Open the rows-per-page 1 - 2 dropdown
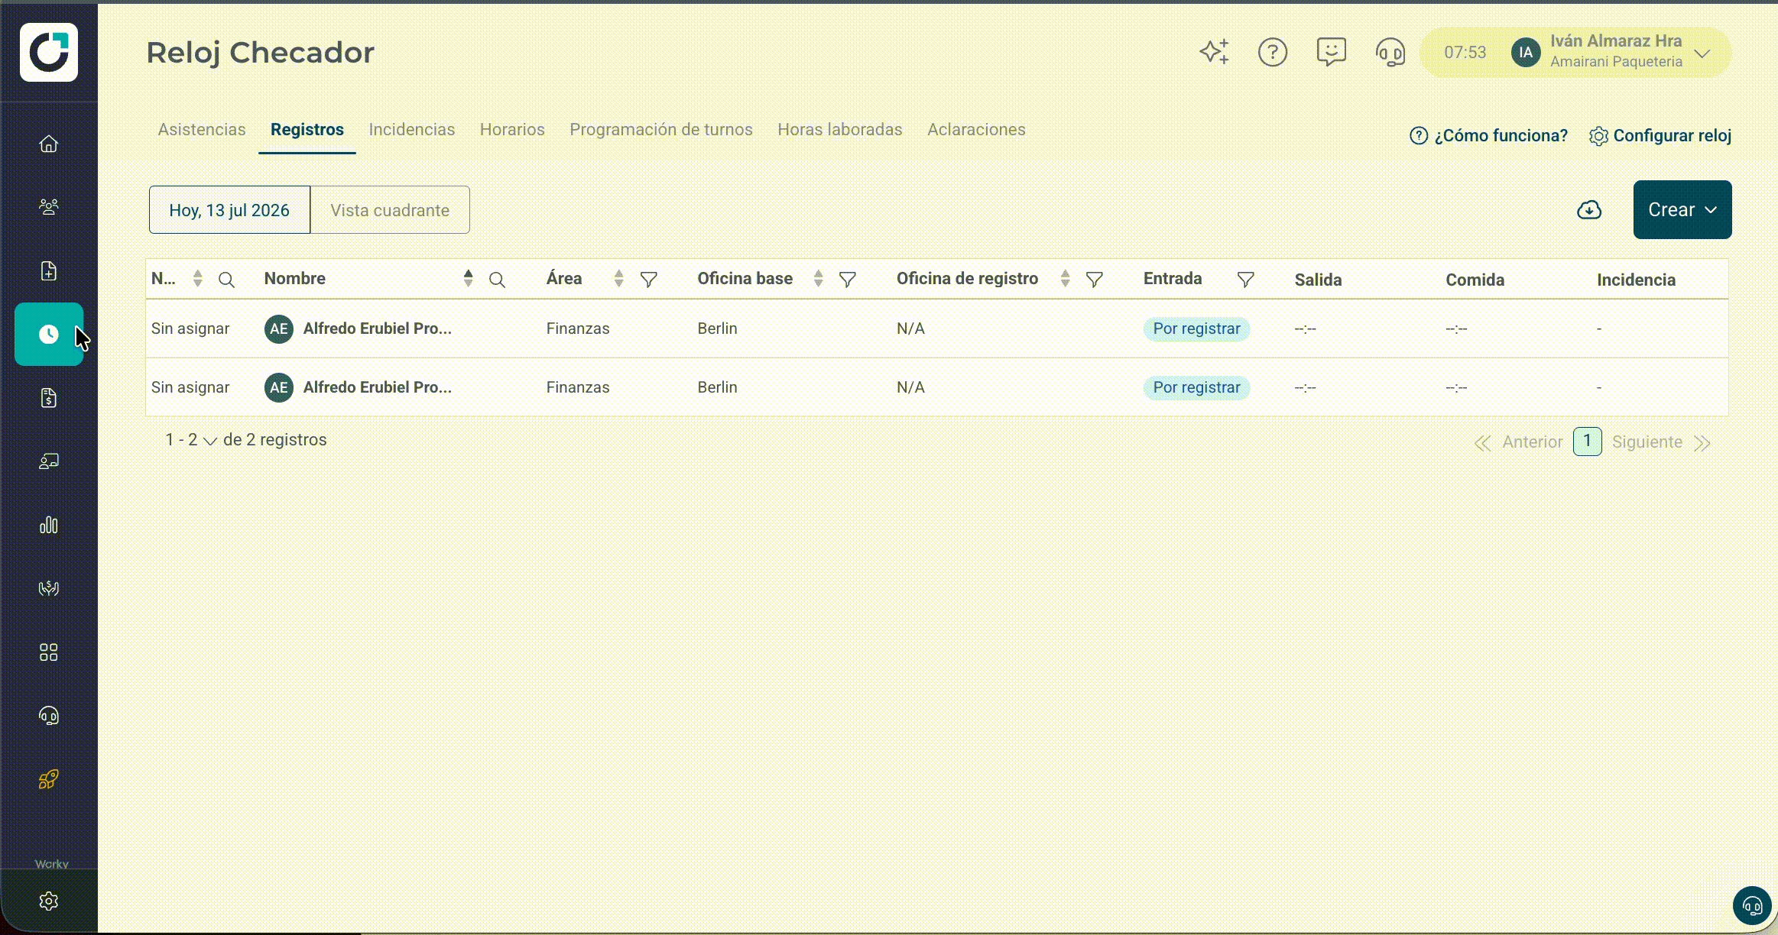This screenshot has width=1778, height=935. pyautogui.click(x=191, y=440)
